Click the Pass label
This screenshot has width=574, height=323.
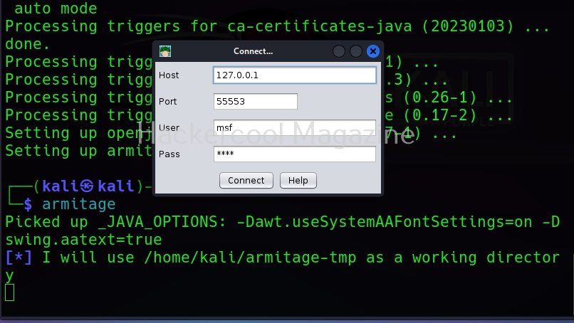(x=169, y=154)
